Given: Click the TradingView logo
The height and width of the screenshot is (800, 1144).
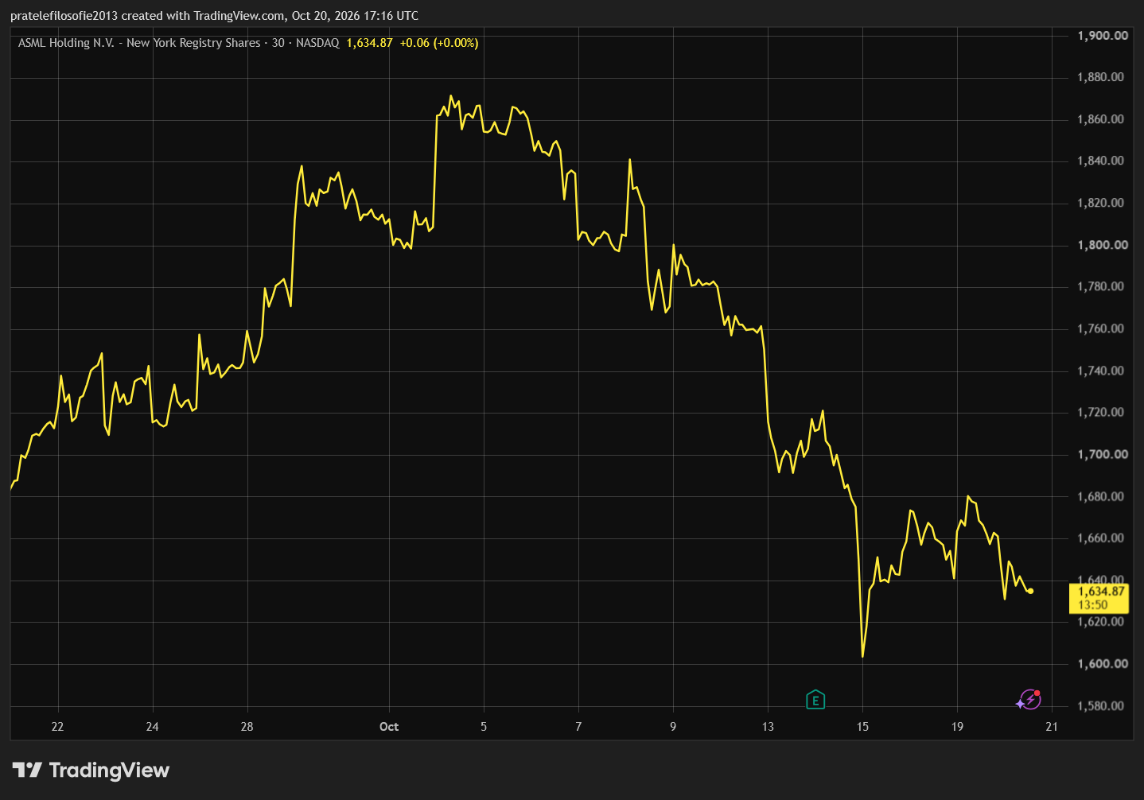Looking at the screenshot, I should point(91,770).
